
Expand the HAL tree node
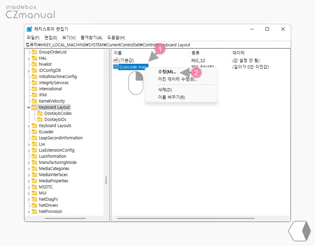[x=29, y=58]
